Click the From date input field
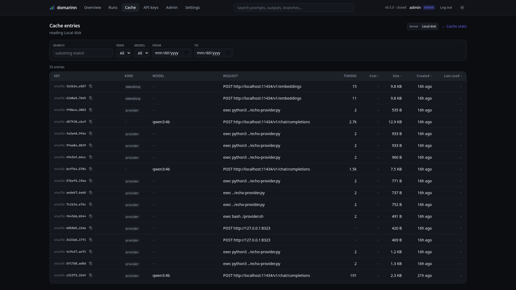The height and width of the screenshot is (290, 516). [x=171, y=53]
